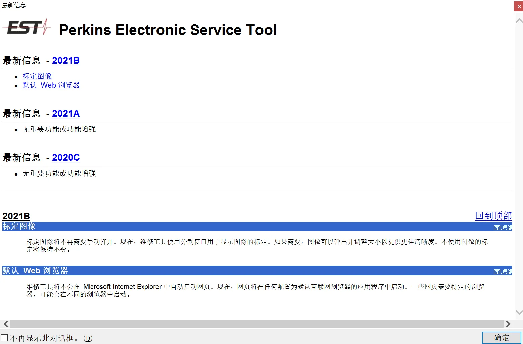Click the vertical scrollbar down arrow
The width and height of the screenshot is (523, 344).
click(519, 313)
